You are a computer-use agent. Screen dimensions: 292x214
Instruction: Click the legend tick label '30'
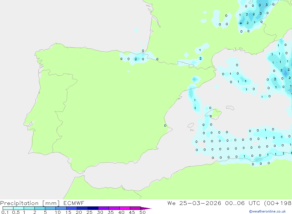(x=100, y=212)
